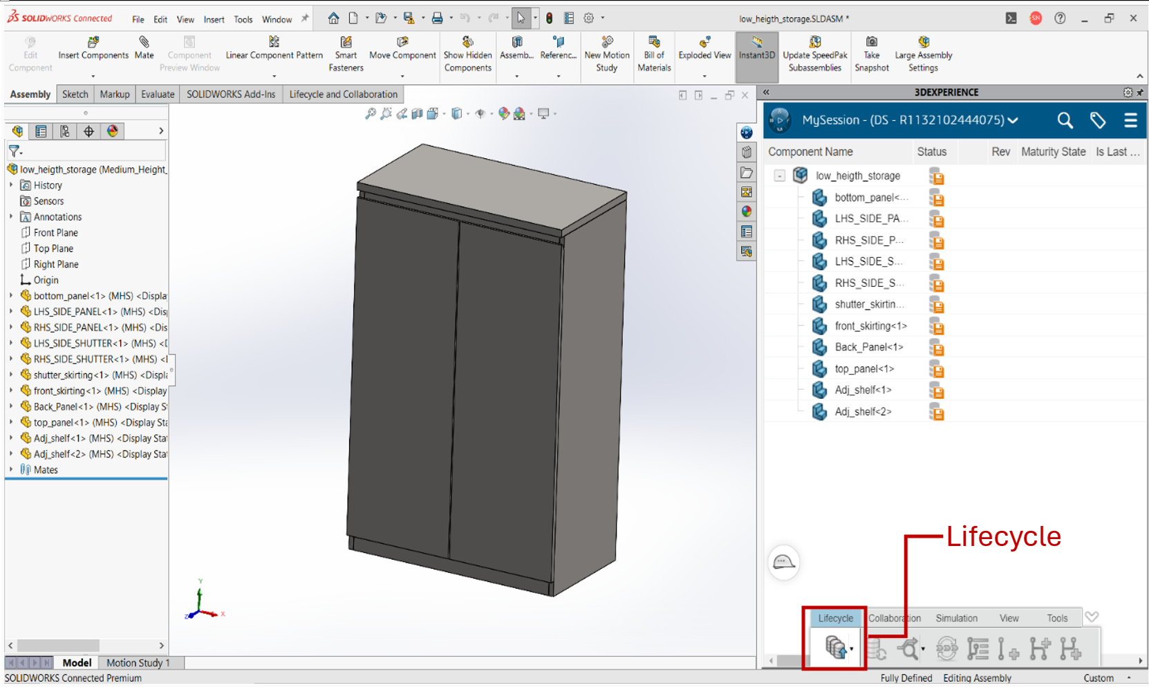Open the MySession dropdown chevron
The width and height of the screenshot is (1149, 687).
[x=1013, y=121]
